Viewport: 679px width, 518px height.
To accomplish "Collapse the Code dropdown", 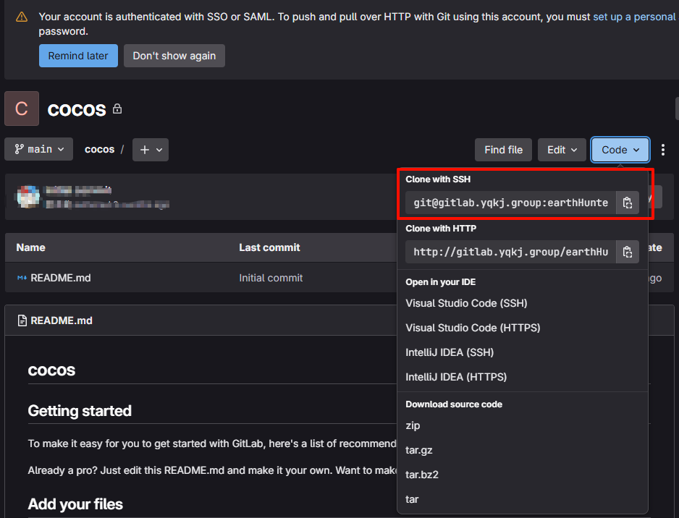I will pos(620,149).
